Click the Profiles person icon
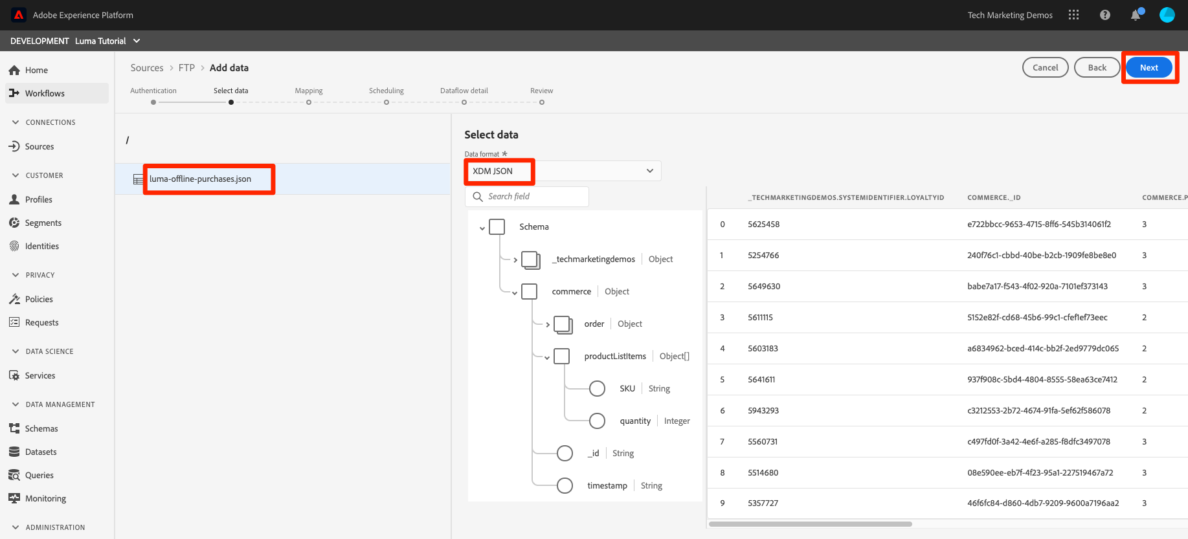The width and height of the screenshot is (1188, 539). [14, 199]
